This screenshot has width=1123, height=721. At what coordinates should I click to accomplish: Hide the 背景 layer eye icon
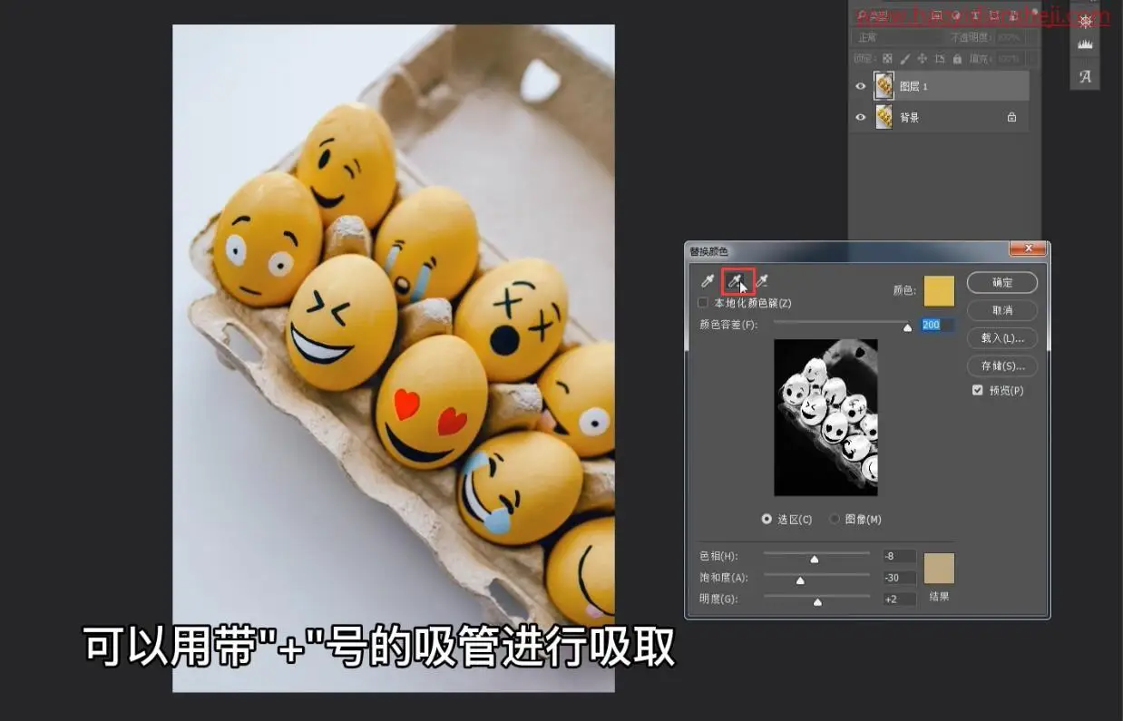861,117
